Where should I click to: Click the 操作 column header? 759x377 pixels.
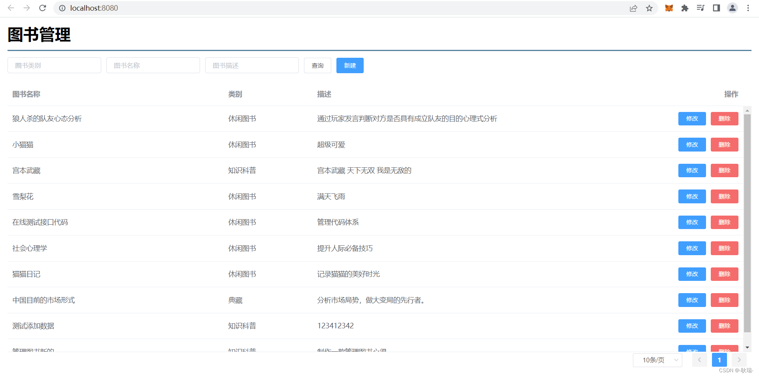pos(731,94)
